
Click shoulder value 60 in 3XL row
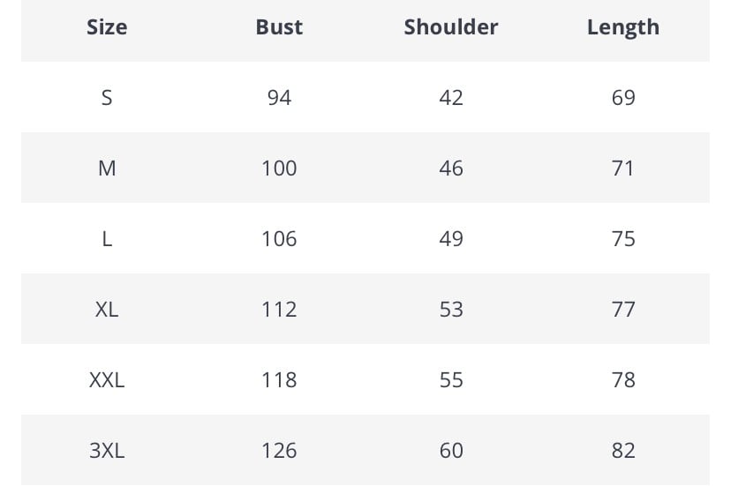[x=451, y=450]
